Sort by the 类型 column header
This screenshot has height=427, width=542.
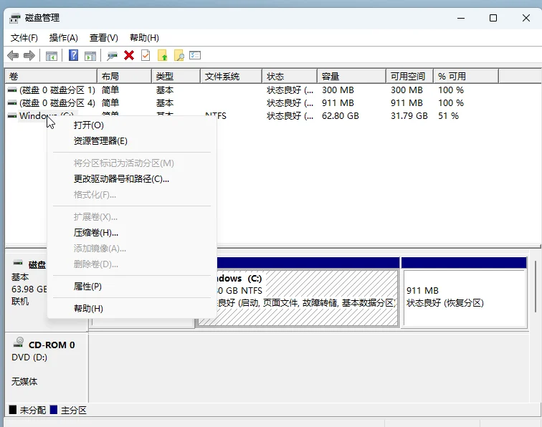click(x=176, y=77)
